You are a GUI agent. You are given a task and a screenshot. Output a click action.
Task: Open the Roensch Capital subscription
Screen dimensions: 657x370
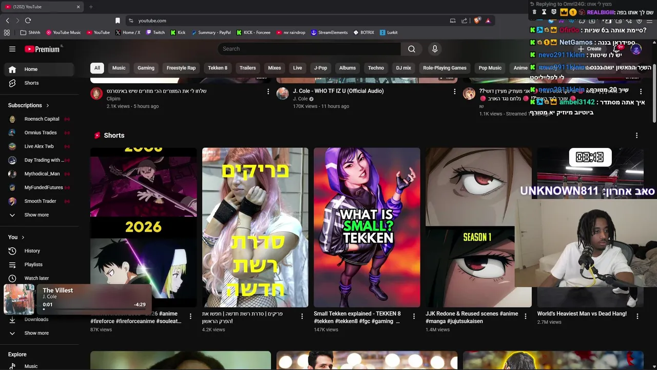coord(40,119)
